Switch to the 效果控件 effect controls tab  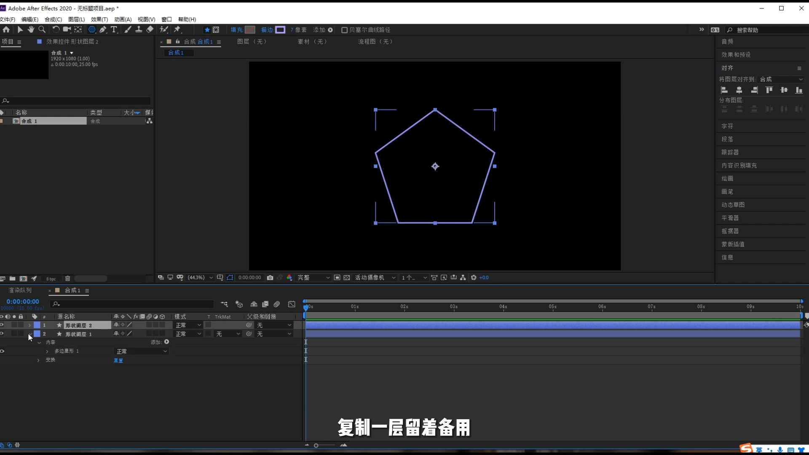coord(72,42)
